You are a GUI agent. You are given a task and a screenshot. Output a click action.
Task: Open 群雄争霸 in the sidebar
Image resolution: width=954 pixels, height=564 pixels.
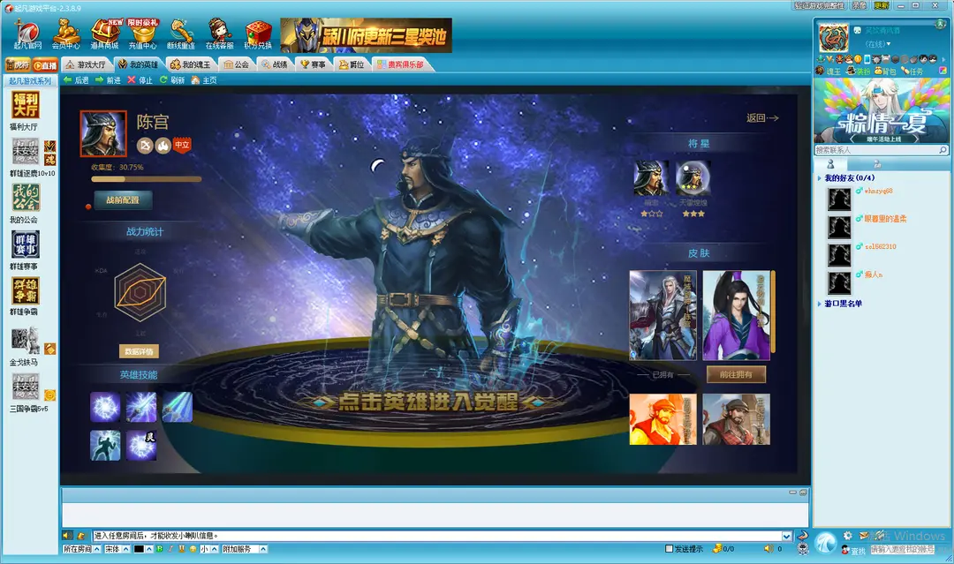[x=25, y=296]
